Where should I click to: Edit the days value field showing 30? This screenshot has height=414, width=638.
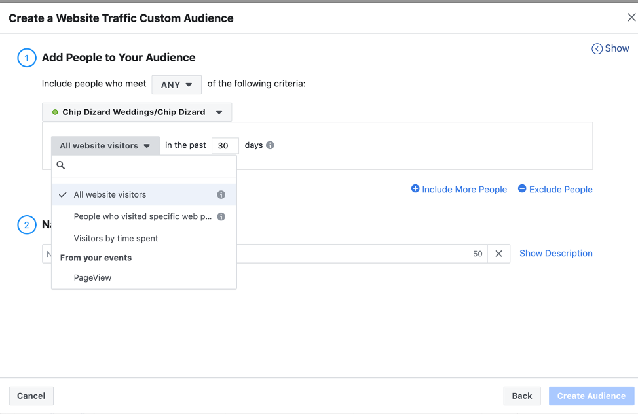(225, 145)
